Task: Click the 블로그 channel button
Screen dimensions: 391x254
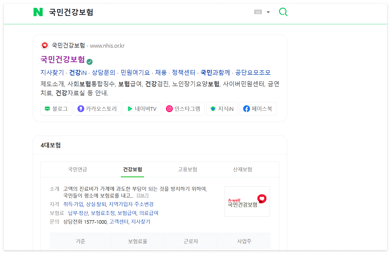Action: click(56, 109)
